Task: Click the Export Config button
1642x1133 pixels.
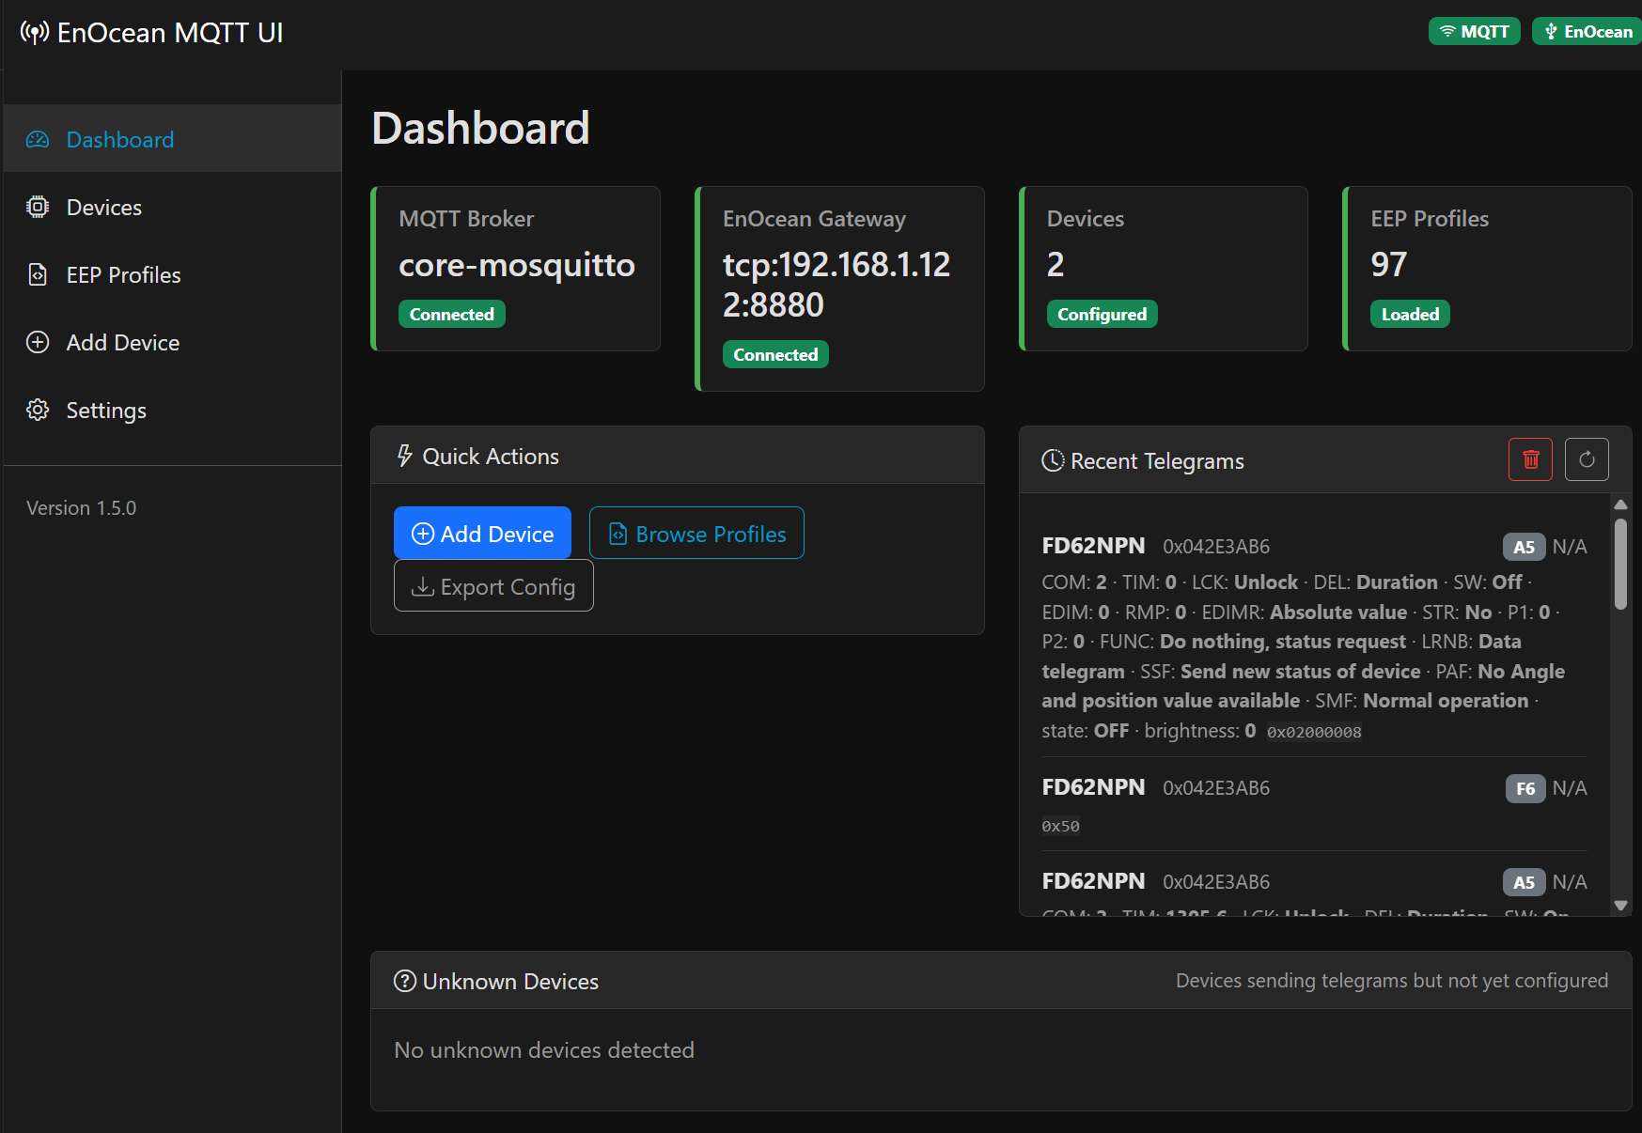Action: click(493, 585)
